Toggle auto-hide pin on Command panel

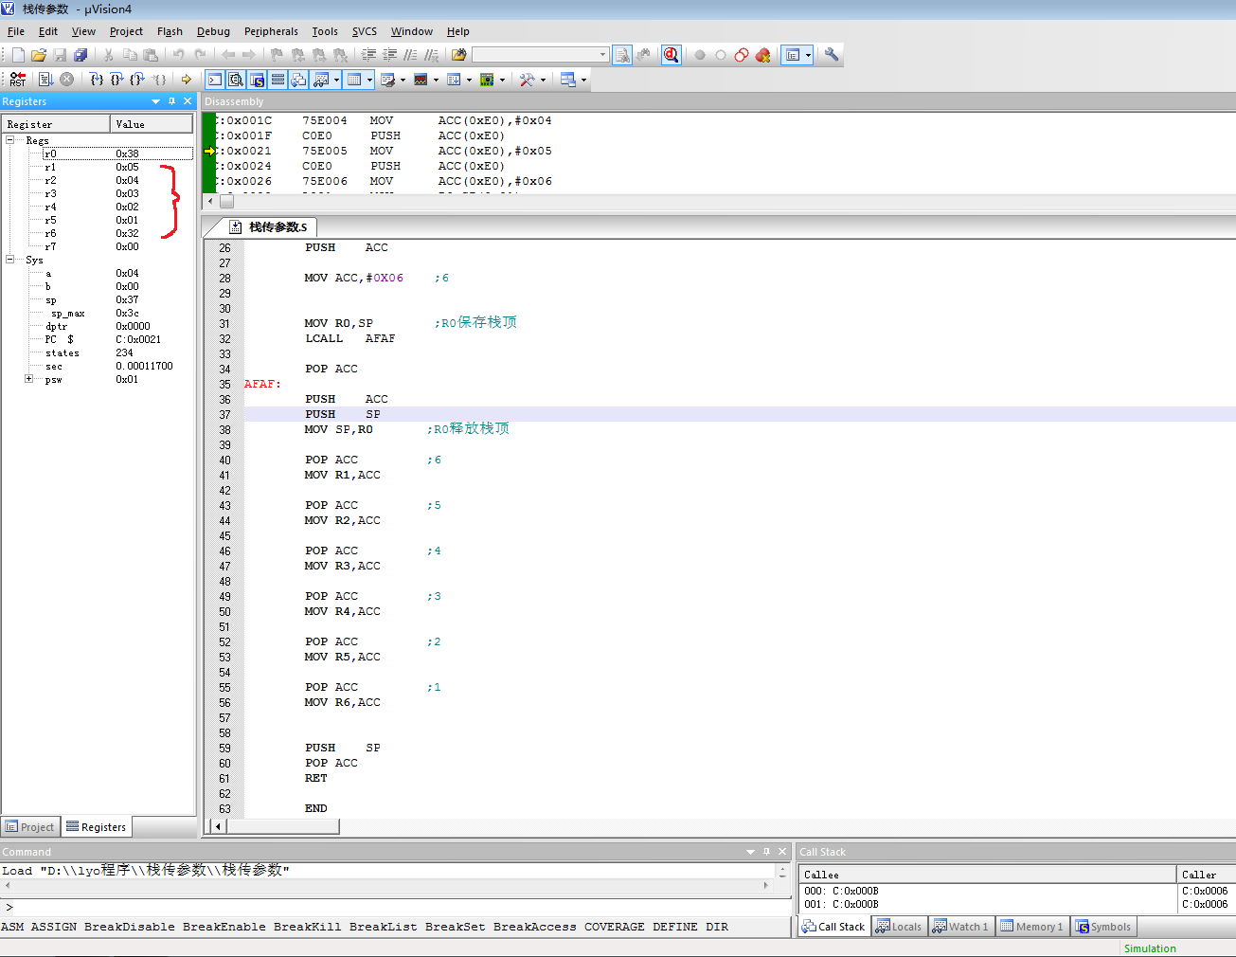[x=766, y=852]
